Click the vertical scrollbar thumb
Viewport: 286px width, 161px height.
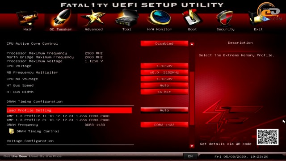click(192, 98)
